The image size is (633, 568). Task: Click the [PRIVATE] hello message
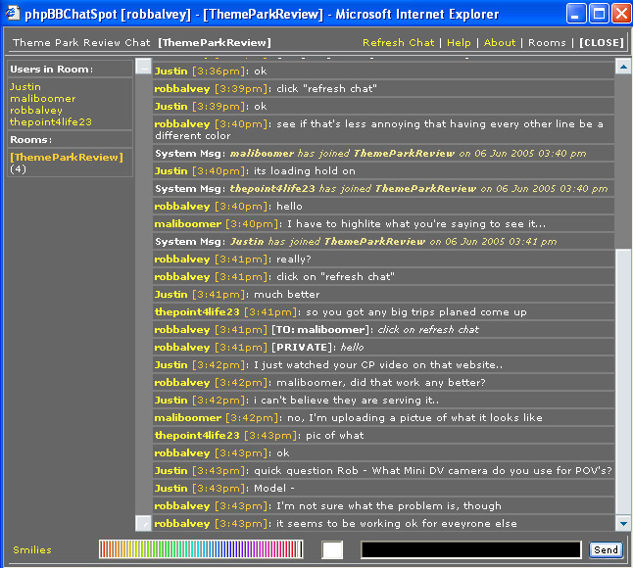(x=383, y=348)
